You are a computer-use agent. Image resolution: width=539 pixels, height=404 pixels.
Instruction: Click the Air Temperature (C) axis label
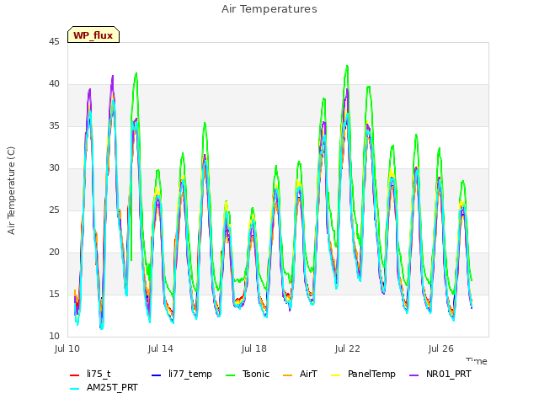(x=11, y=191)
